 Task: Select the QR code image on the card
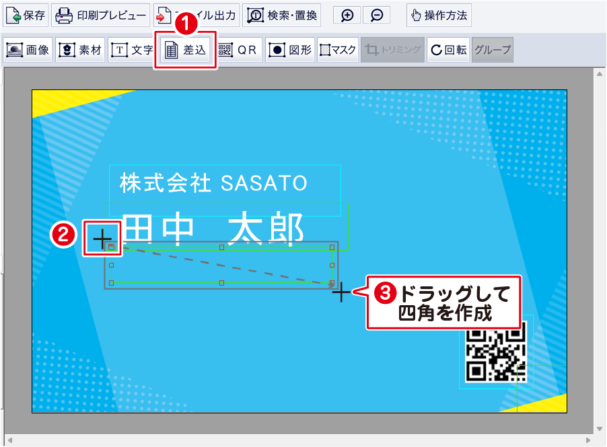[x=496, y=352]
